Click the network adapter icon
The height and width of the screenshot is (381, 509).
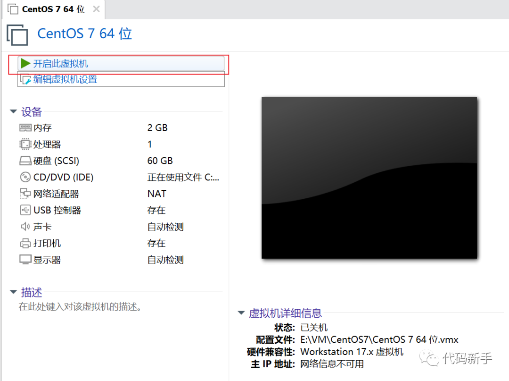point(25,194)
